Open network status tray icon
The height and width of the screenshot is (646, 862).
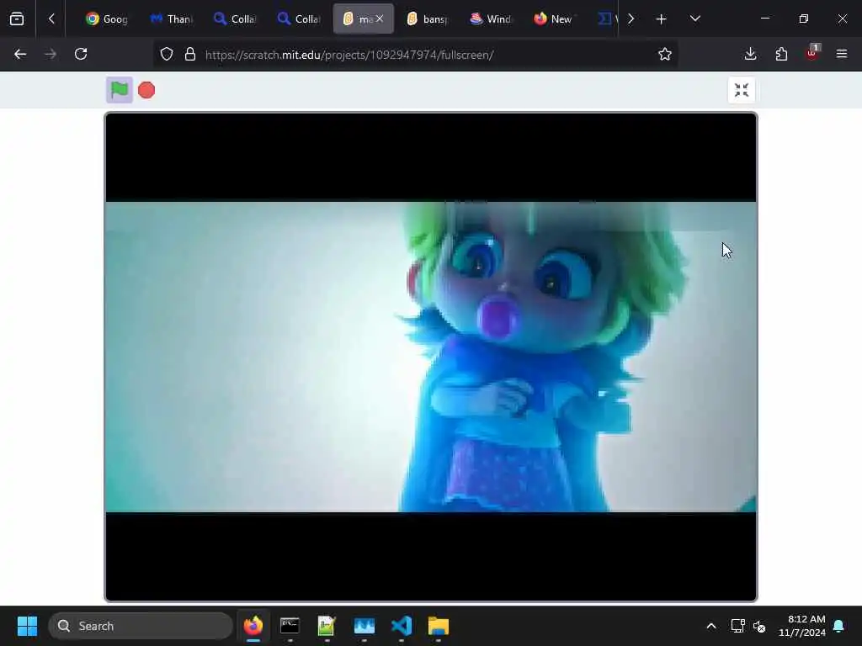coord(737,626)
